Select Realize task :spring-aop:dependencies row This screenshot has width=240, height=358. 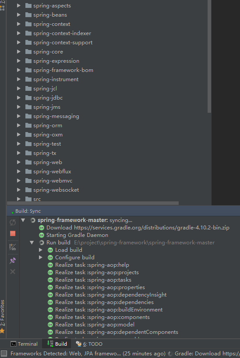click(x=104, y=302)
